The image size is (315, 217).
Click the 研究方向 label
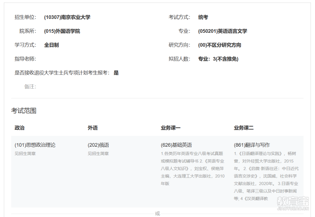(179, 45)
